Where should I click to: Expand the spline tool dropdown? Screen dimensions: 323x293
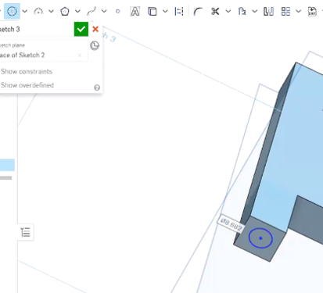[x=104, y=11]
